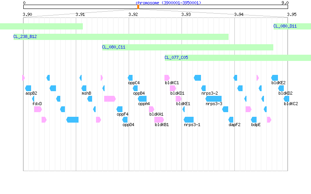311x194 pixels.
Task: Select the oppF4 gene arrow
Action: coord(119,109)
